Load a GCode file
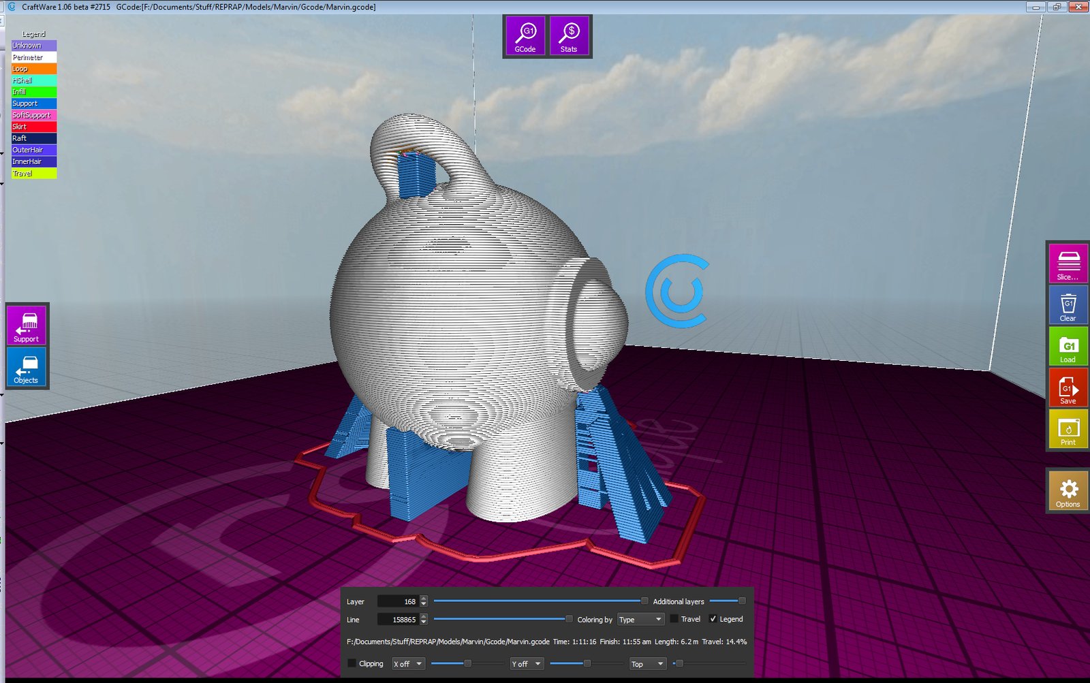1090x683 pixels. tap(1068, 346)
